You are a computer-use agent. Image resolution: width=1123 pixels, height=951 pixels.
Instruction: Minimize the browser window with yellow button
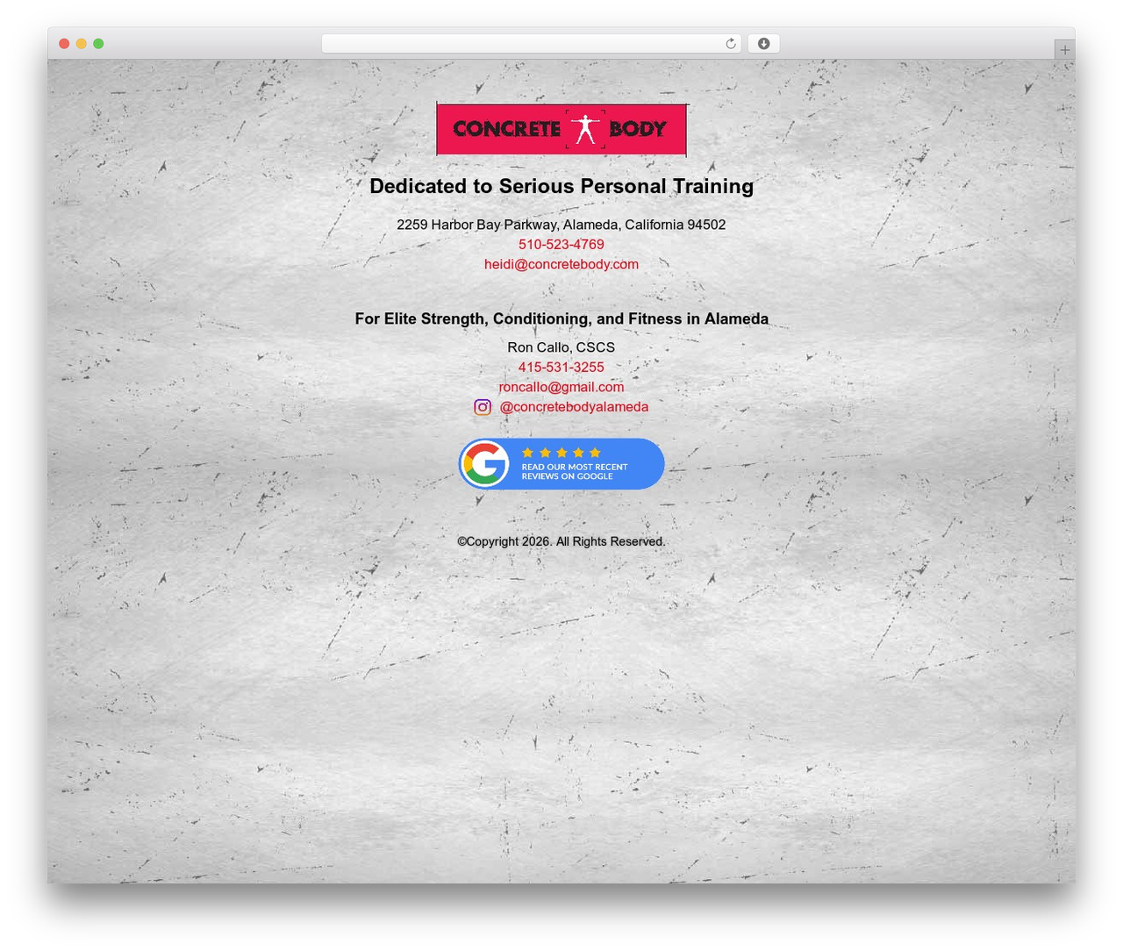[81, 44]
